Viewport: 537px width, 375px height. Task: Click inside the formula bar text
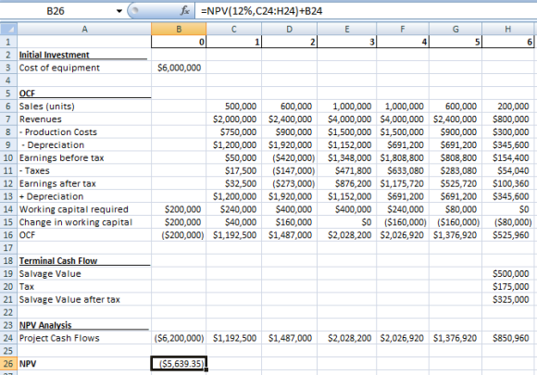(262, 11)
